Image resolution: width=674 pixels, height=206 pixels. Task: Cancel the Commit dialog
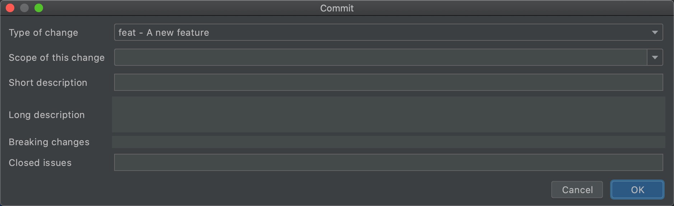pos(577,190)
